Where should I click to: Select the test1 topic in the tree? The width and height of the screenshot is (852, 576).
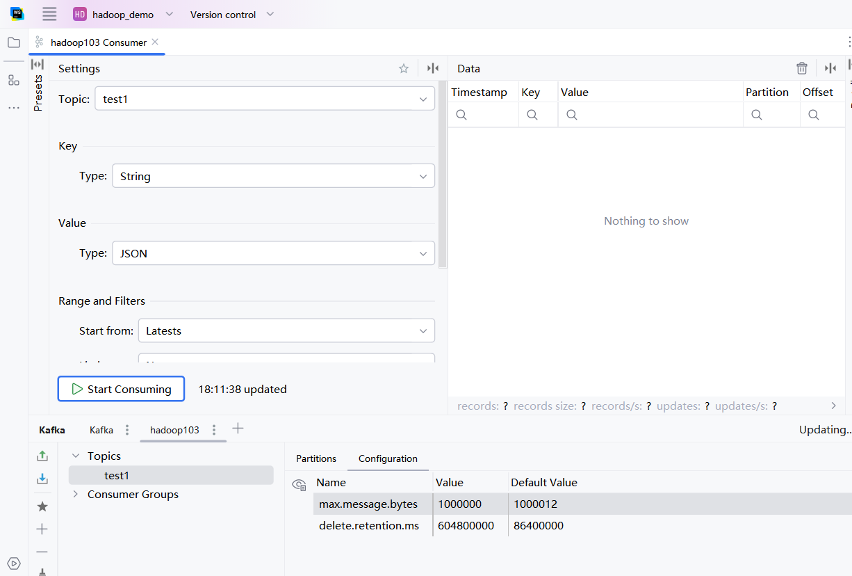coord(171,475)
